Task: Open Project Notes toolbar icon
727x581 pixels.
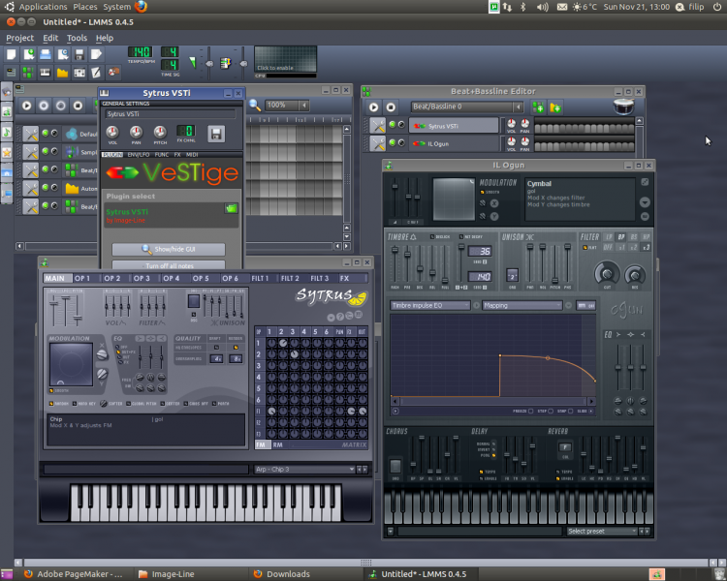Action: tap(96, 73)
